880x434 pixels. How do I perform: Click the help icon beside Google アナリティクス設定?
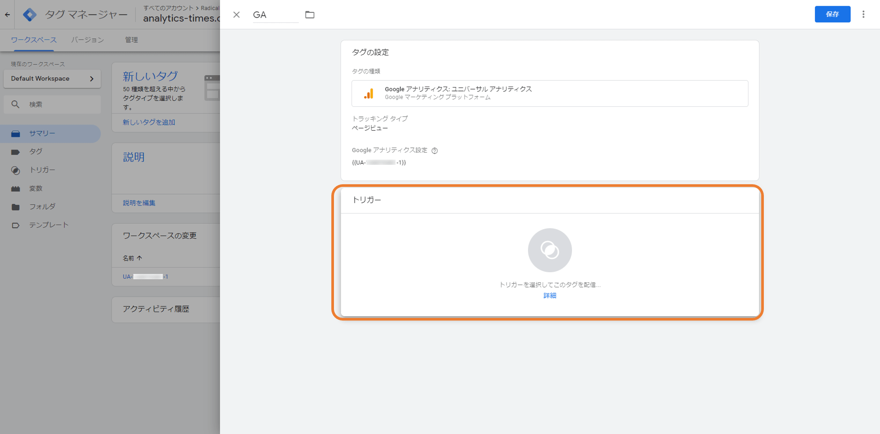[x=435, y=151]
